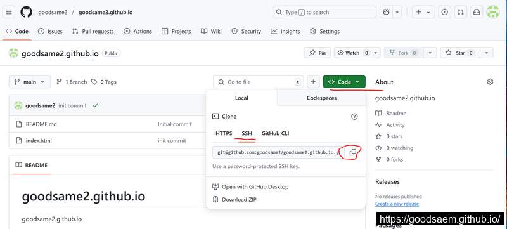Image resolution: width=507 pixels, height=229 pixels.
Task: Expand the Copilot dropdown arrow
Action: click(397, 12)
